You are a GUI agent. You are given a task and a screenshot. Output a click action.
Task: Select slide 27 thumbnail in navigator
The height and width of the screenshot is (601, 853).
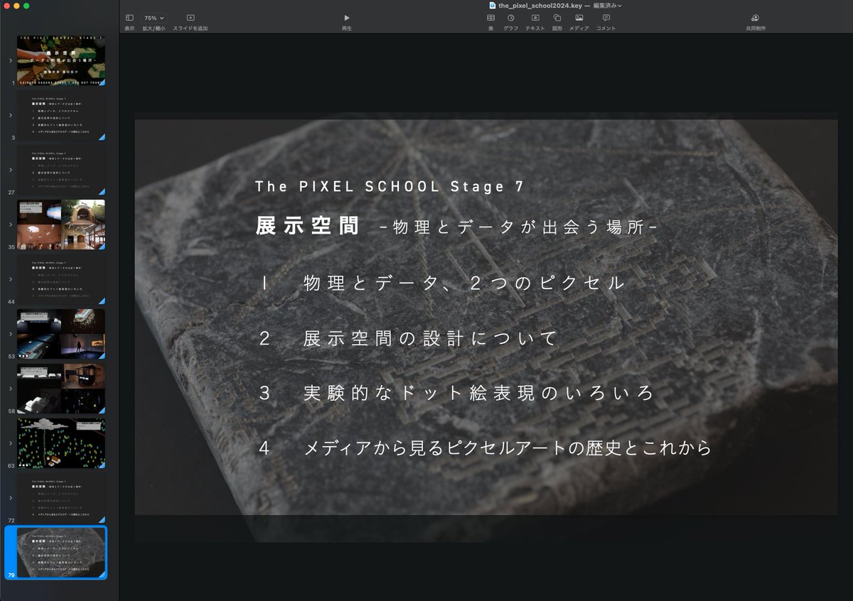61,170
